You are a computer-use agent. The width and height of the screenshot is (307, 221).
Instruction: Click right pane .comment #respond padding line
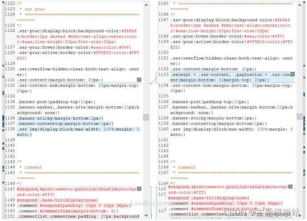click(x=226, y=203)
